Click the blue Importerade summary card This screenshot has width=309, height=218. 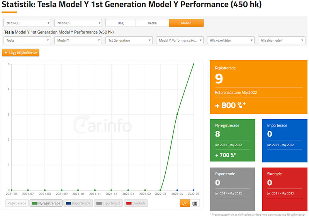[x=285, y=140]
